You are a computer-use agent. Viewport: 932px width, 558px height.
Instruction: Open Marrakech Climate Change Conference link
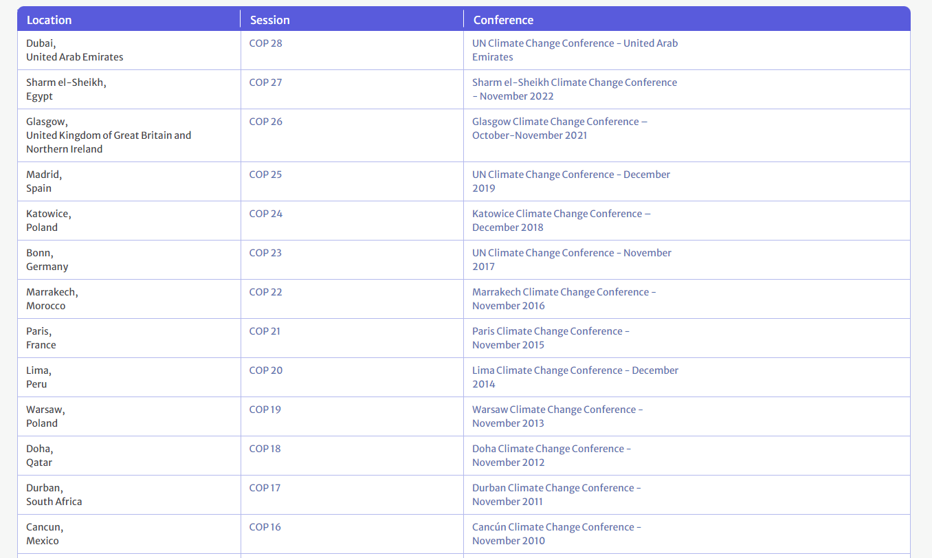[564, 299]
